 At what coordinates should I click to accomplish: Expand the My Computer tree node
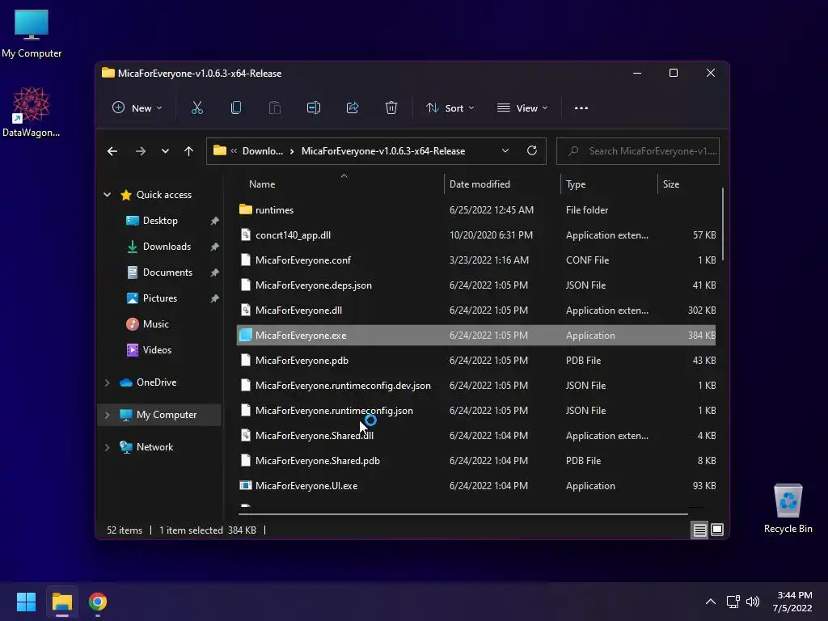tap(108, 415)
